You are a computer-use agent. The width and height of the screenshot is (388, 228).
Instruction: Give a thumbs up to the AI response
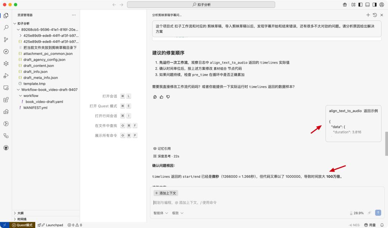pos(161,97)
